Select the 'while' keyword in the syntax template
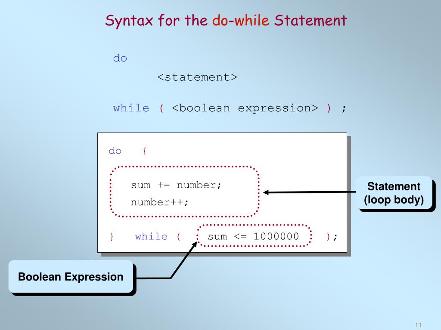The height and width of the screenshot is (330, 441). pyautogui.click(x=131, y=108)
